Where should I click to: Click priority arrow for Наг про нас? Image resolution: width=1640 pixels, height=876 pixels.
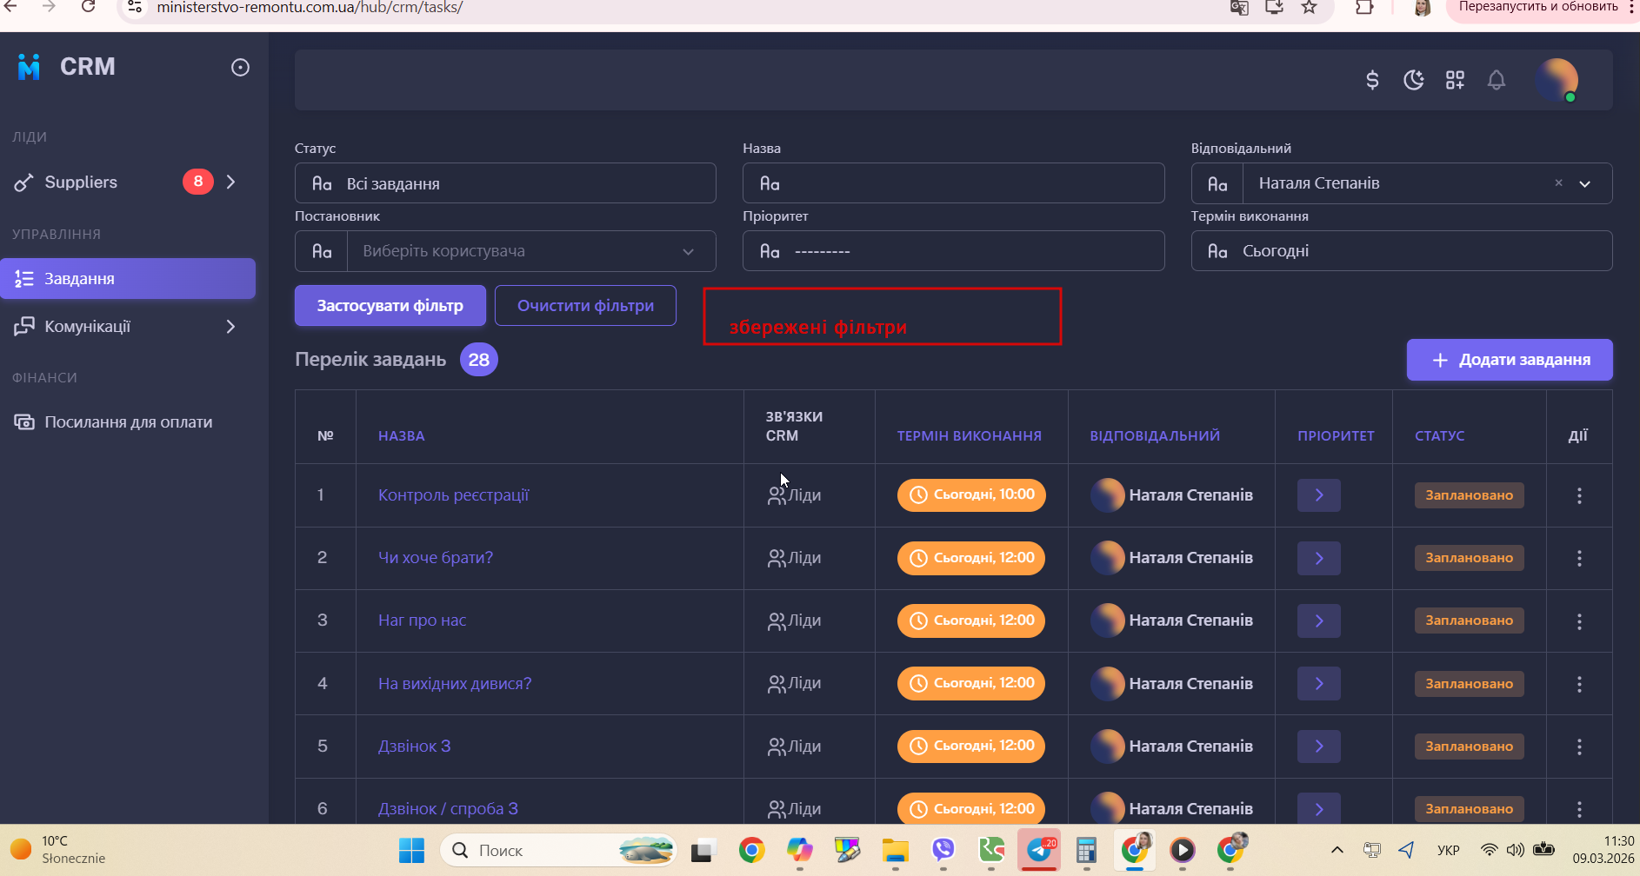(1319, 620)
